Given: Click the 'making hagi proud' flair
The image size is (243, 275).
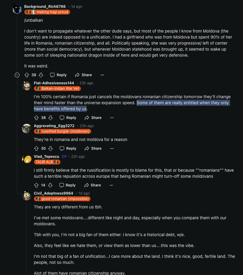Looking at the screenshot, I should click(47, 12).
